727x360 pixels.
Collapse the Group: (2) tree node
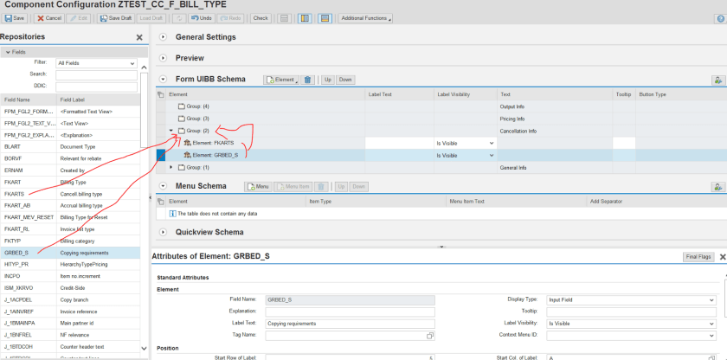[170, 130]
